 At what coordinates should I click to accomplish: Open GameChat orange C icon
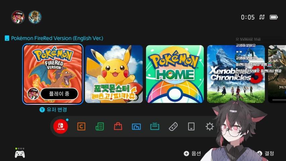coord(81,126)
